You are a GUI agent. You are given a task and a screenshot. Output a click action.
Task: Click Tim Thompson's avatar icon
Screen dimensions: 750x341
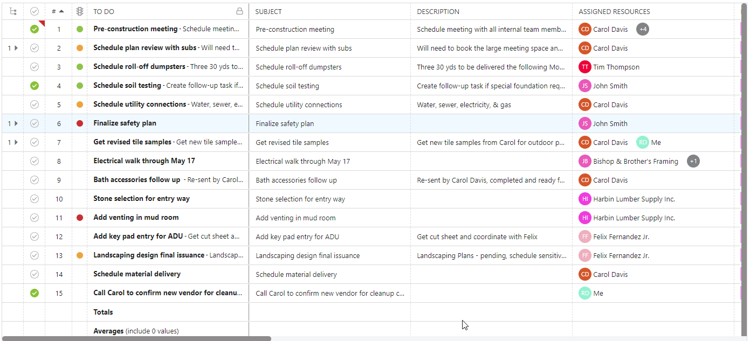[584, 67]
